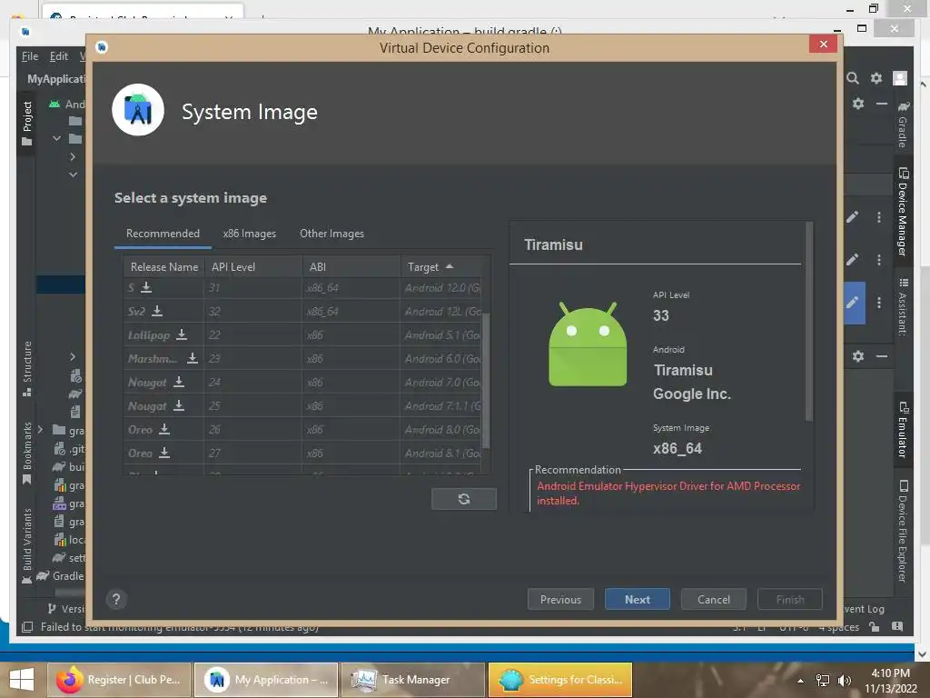Open Event Log in status bar

pyautogui.click(x=864, y=609)
